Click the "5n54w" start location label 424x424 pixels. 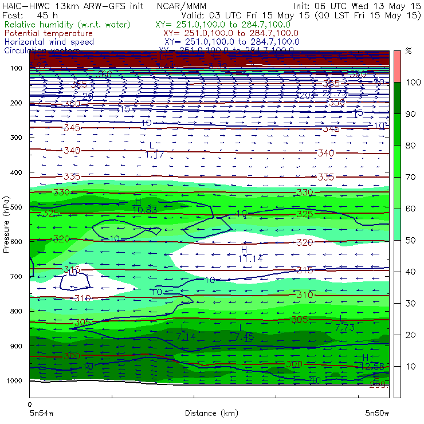click(x=42, y=413)
